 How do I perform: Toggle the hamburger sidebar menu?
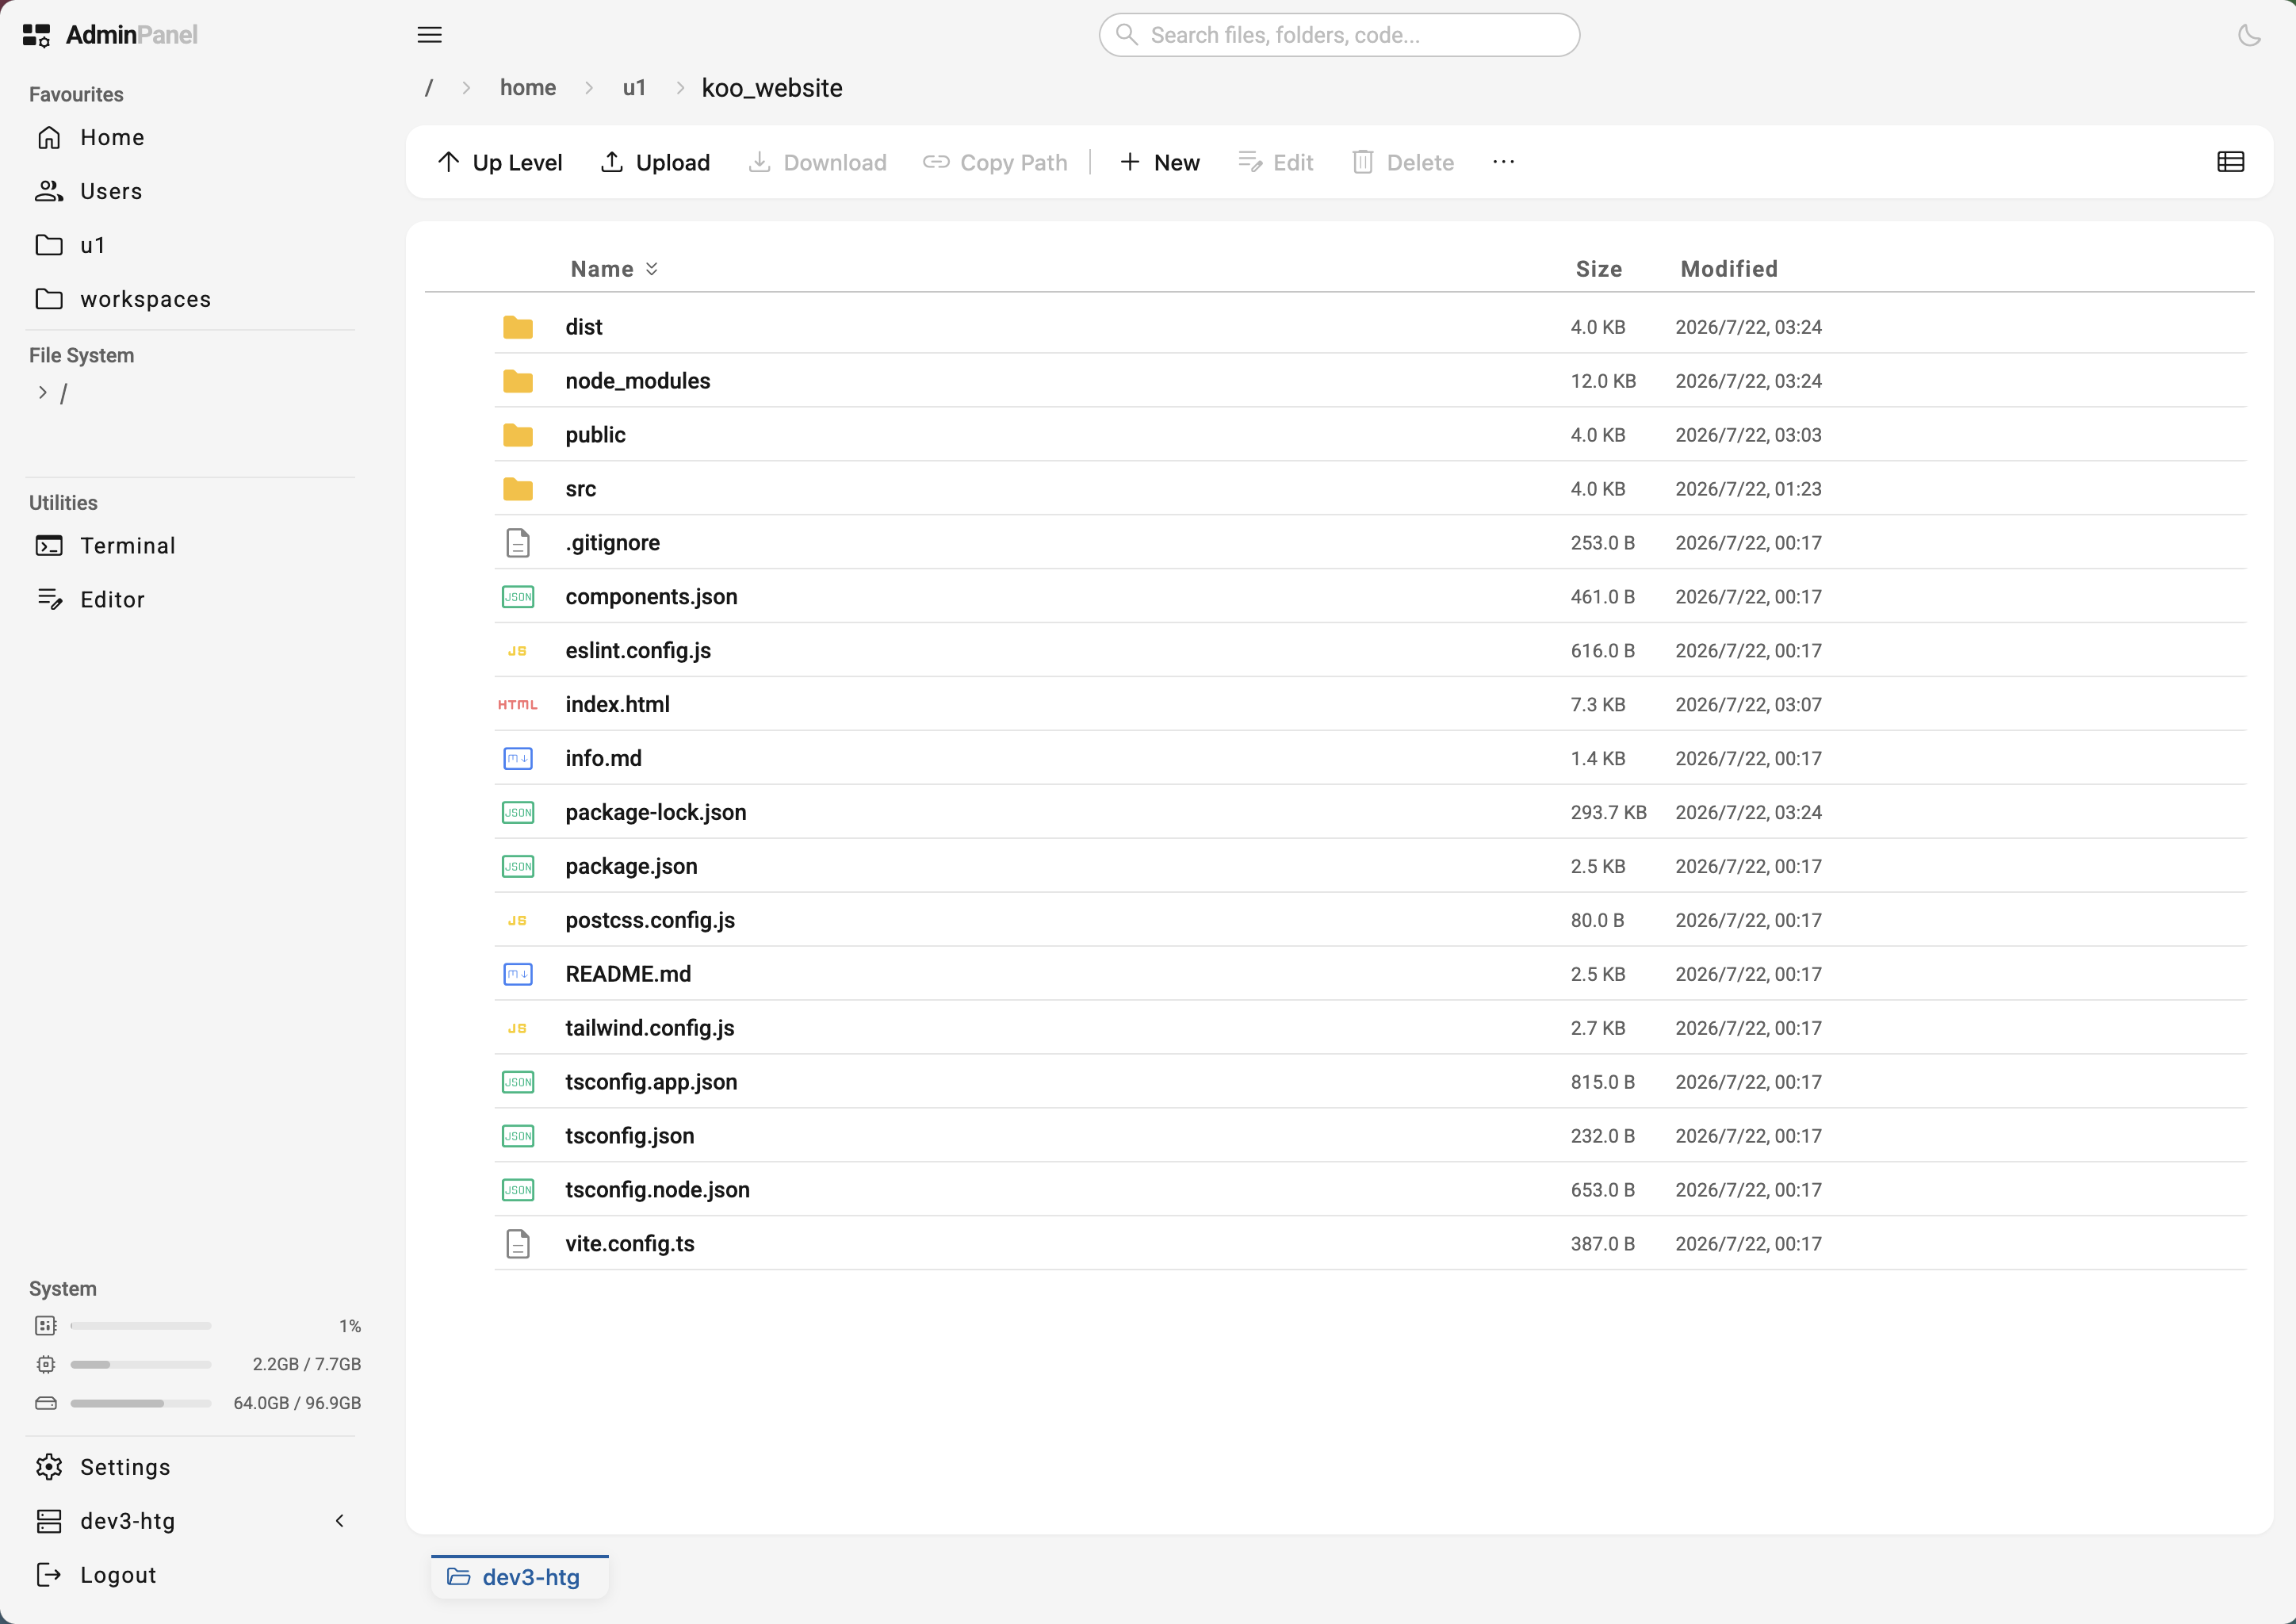[x=429, y=35]
